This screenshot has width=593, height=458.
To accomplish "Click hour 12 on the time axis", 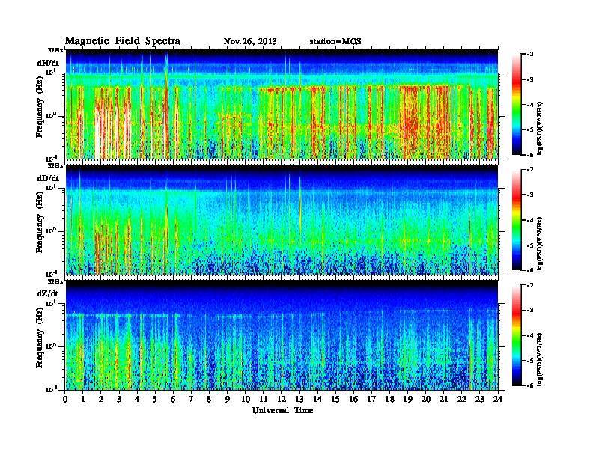I will click(282, 399).
